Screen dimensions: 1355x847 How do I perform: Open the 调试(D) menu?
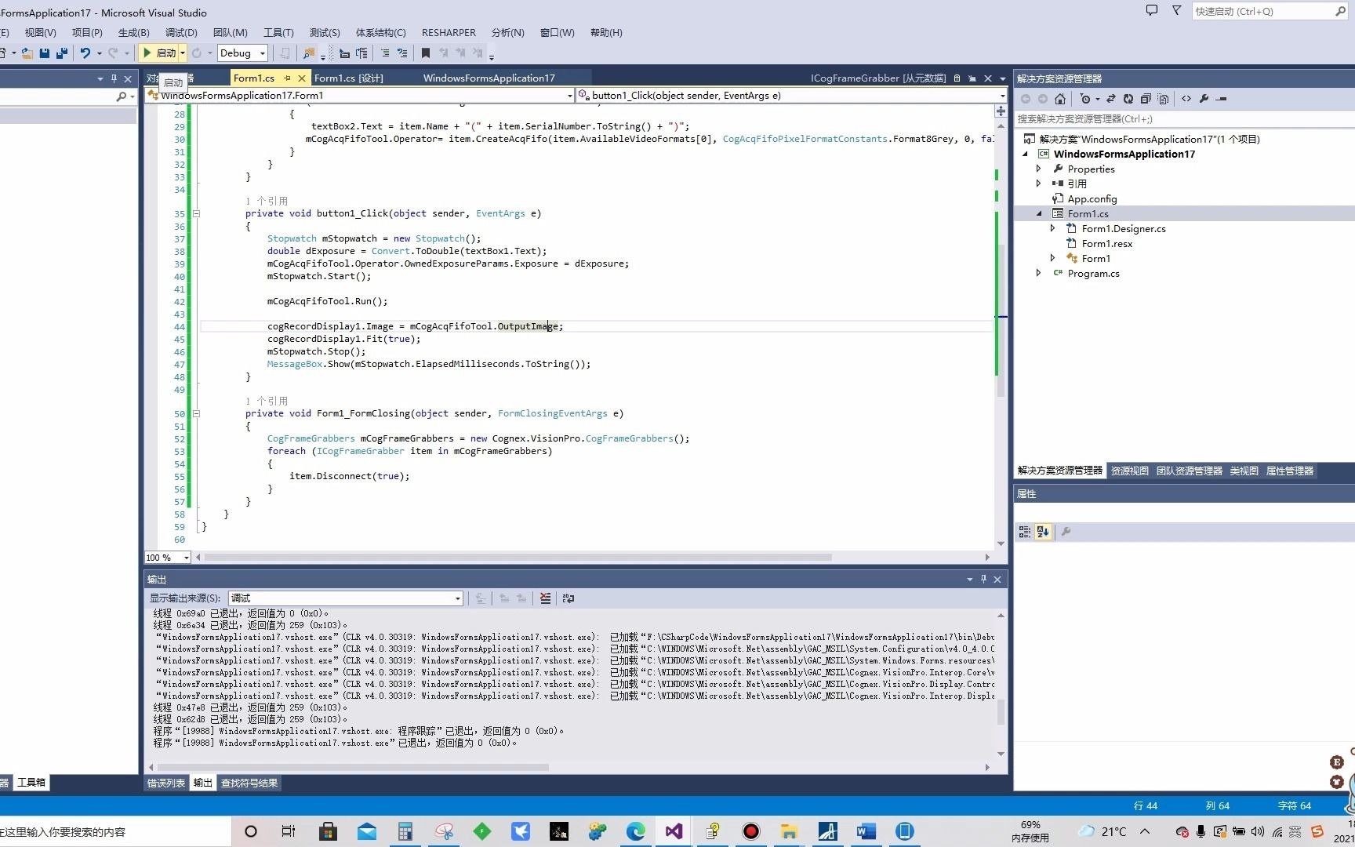[181, 32]
